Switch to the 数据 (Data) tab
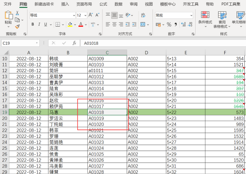Image resolution: width=246 pixels, height=174 pixels. point(118,4)
